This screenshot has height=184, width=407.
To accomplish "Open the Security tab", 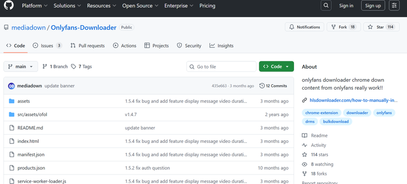I will (x=189, y=46).
